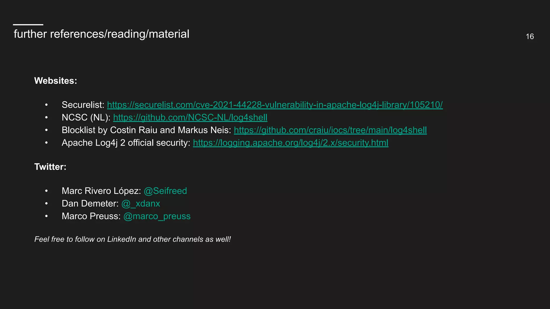Click the 'Websites:' heading
This screenshot has height=309, width=550.
coord(56,81)
